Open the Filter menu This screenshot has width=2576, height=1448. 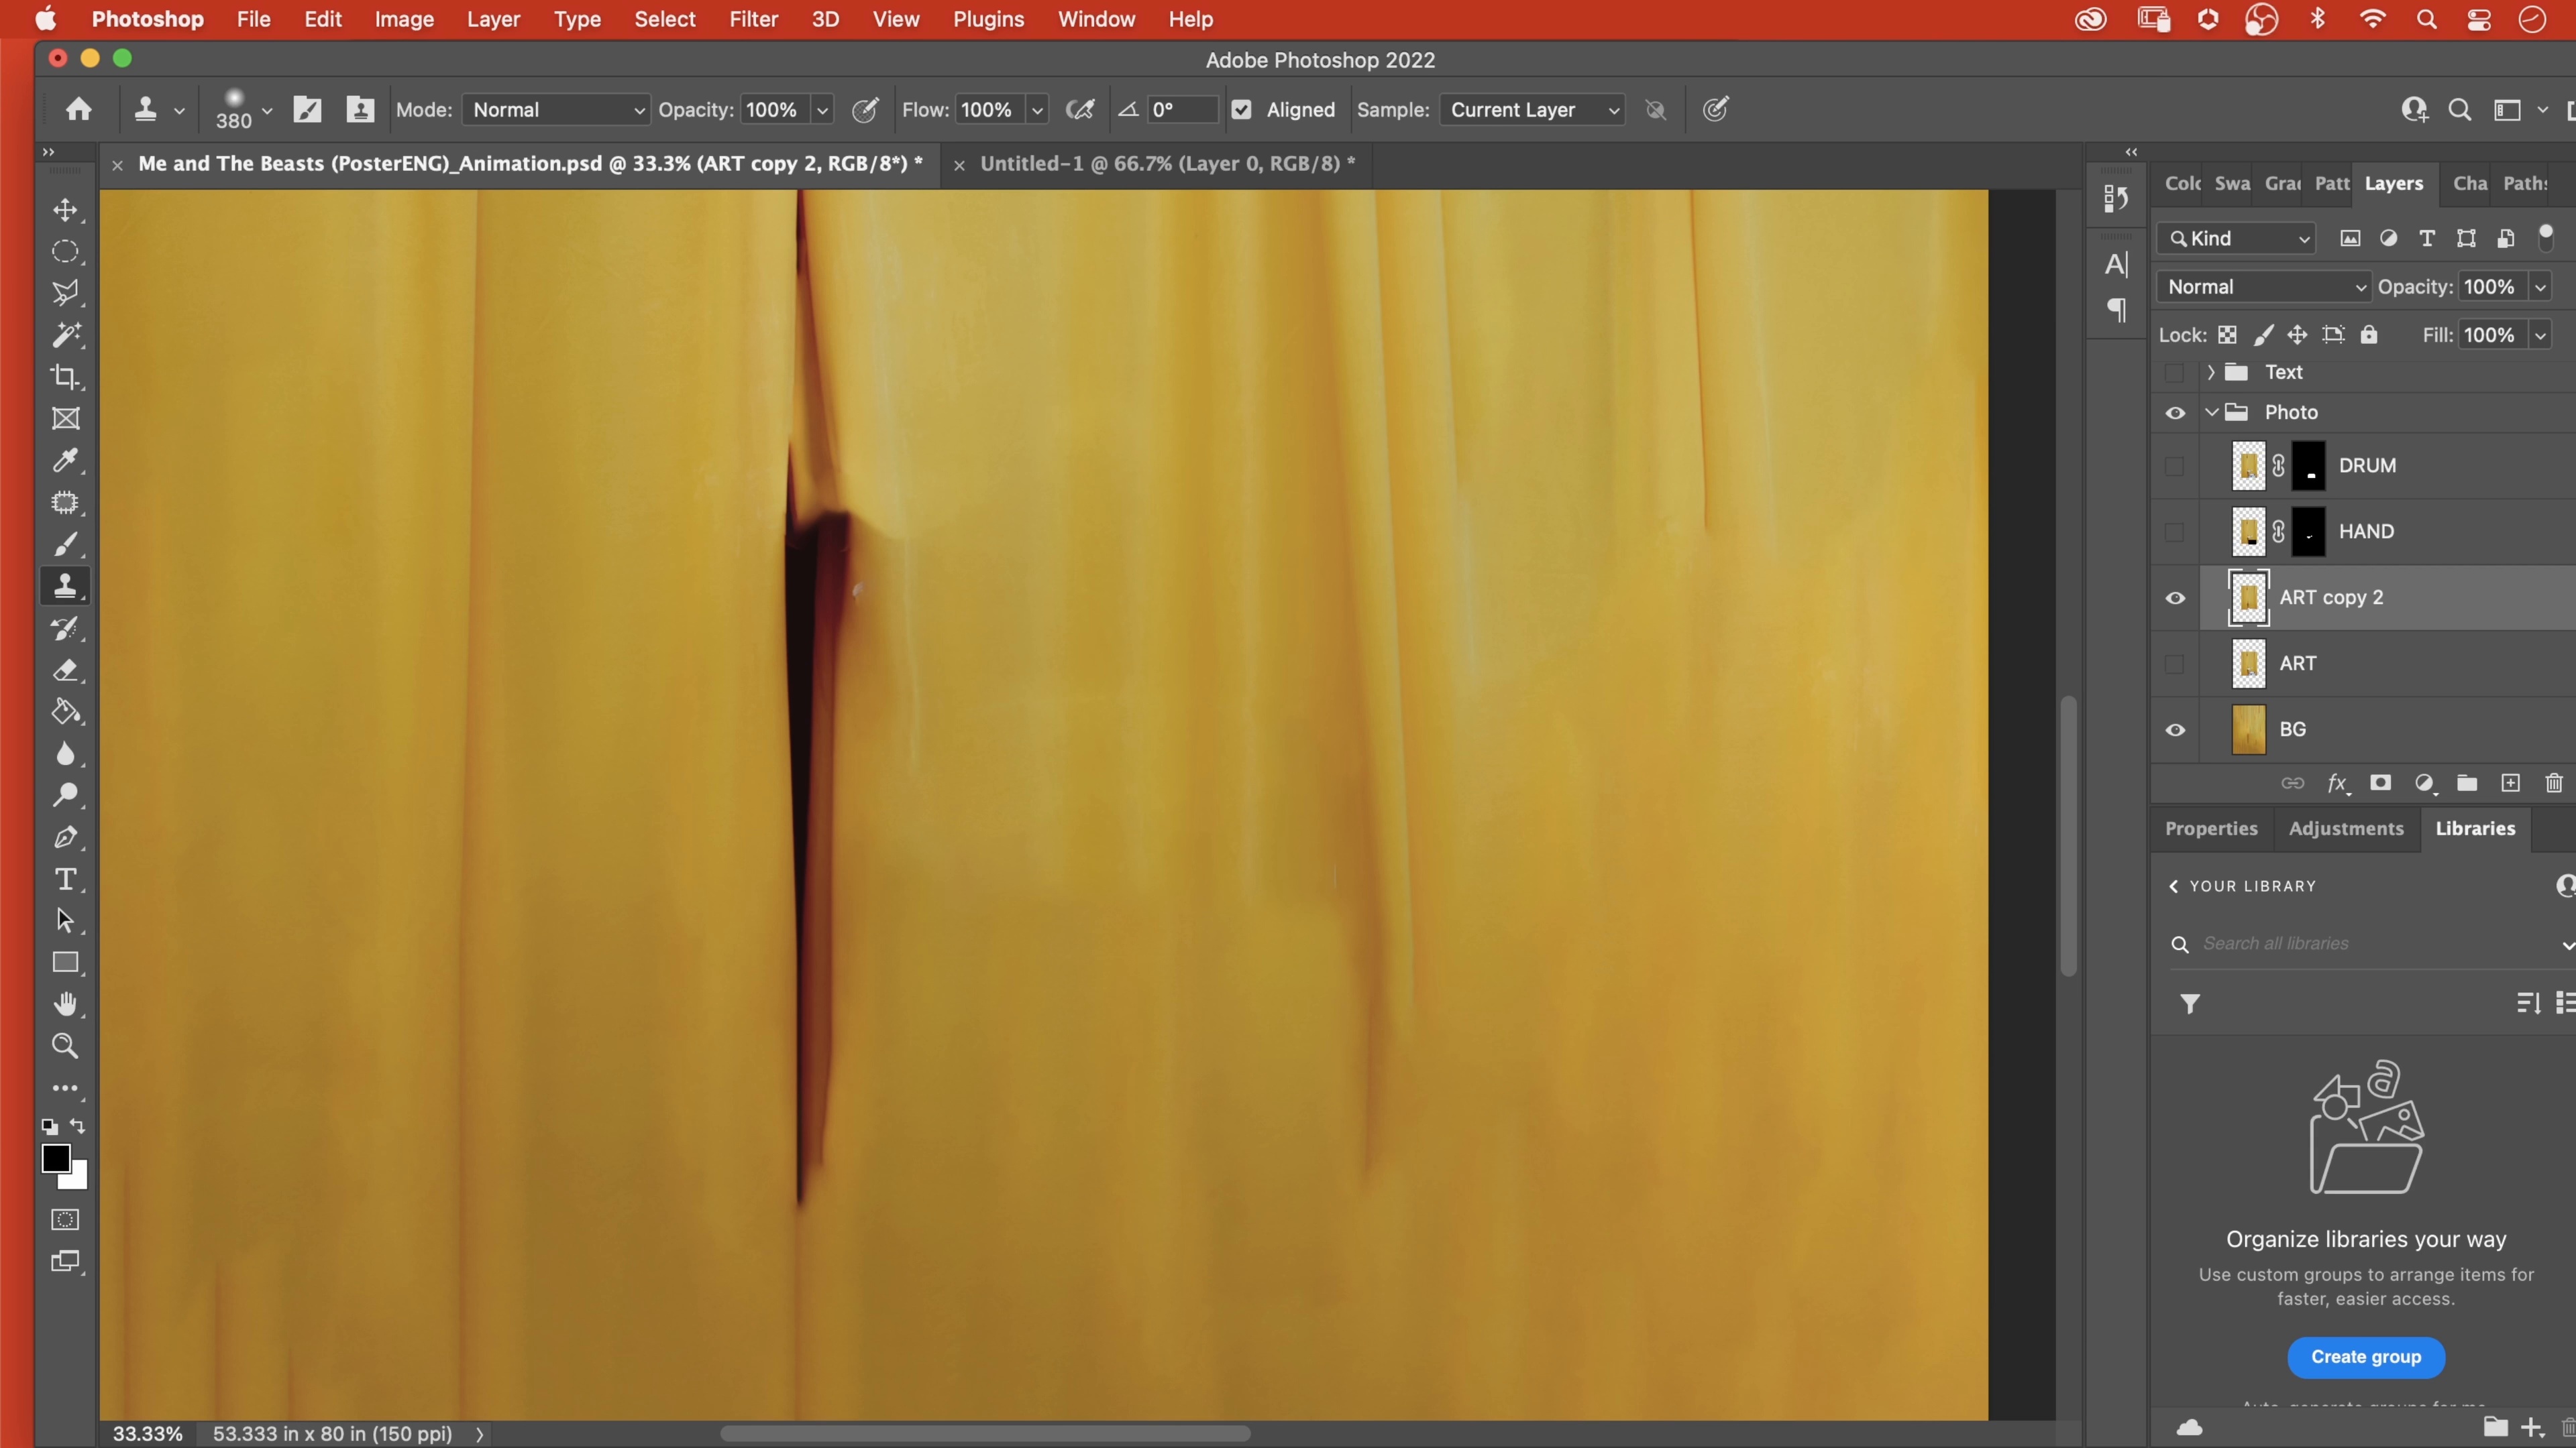(753, 19)
